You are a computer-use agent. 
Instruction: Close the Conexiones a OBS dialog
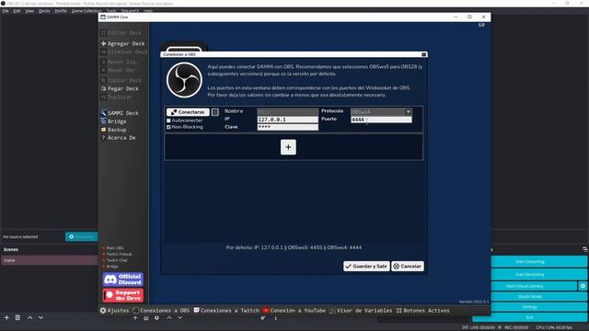(423, 54)
